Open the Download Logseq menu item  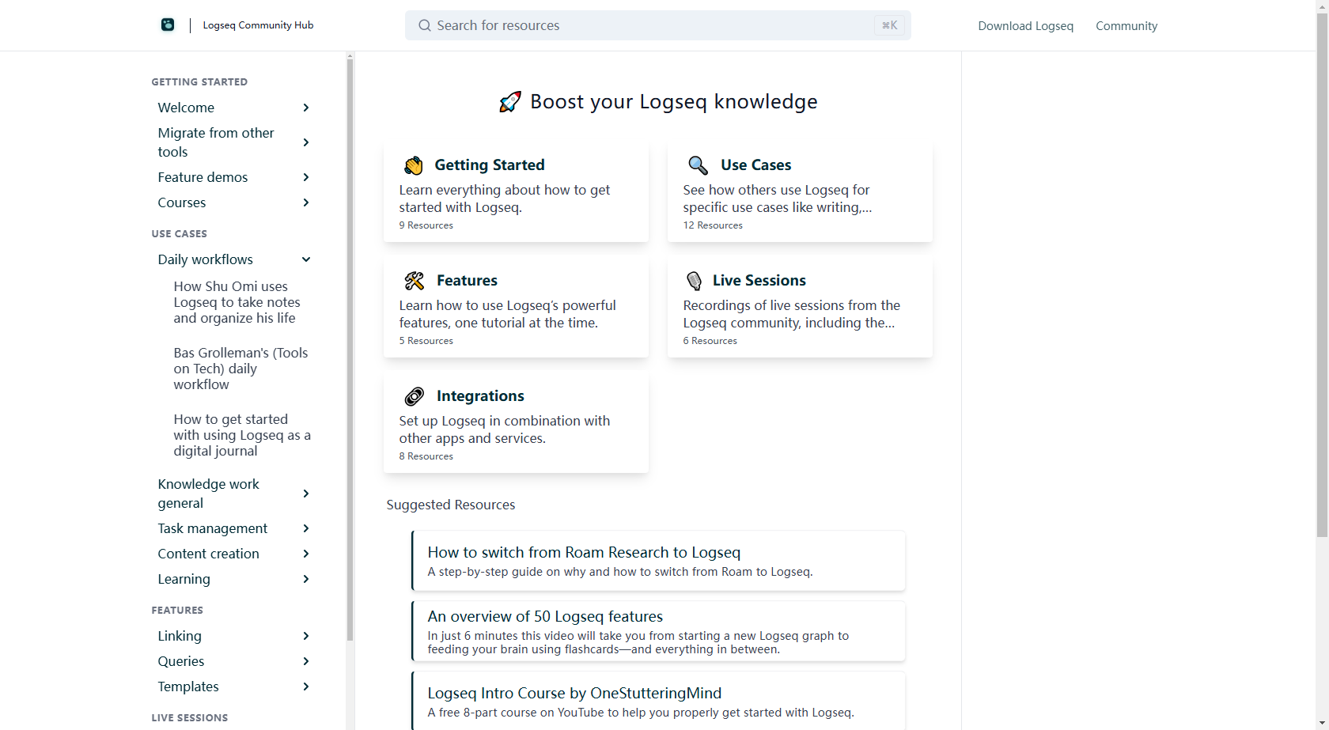point(1025,26)
